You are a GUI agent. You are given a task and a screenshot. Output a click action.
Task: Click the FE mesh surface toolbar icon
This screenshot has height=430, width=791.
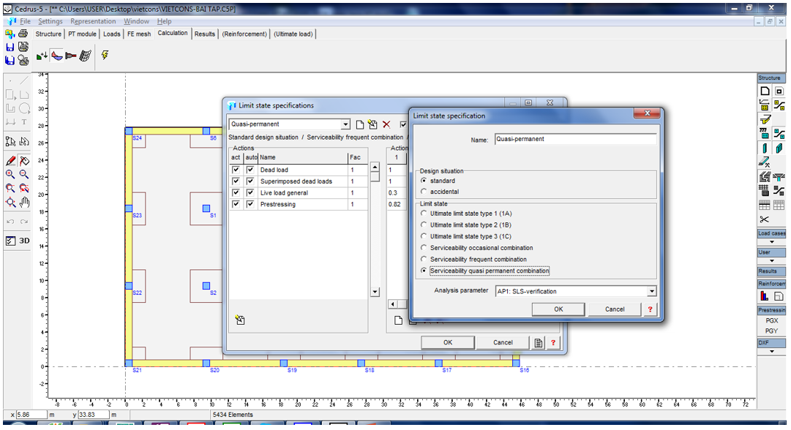86,56
